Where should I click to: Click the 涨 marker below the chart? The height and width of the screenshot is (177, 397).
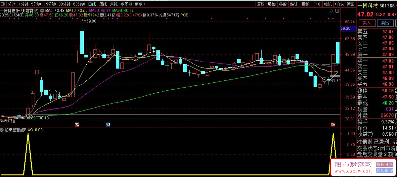click(333, 125)
